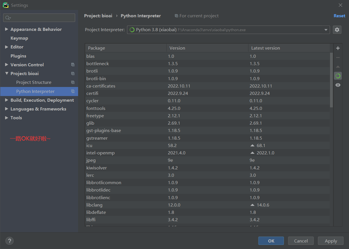
Task: Select the ca-certificates package row
Action: pyautogui.click(x=208, y=86)
